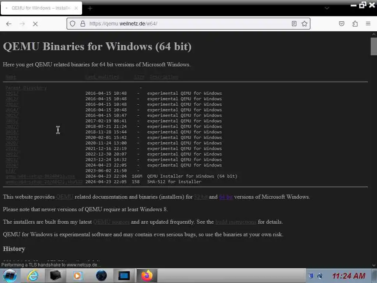This screenshot has width=377, height=283.
Task: Click the forward navigation arrow
Action: pos(22,24)
